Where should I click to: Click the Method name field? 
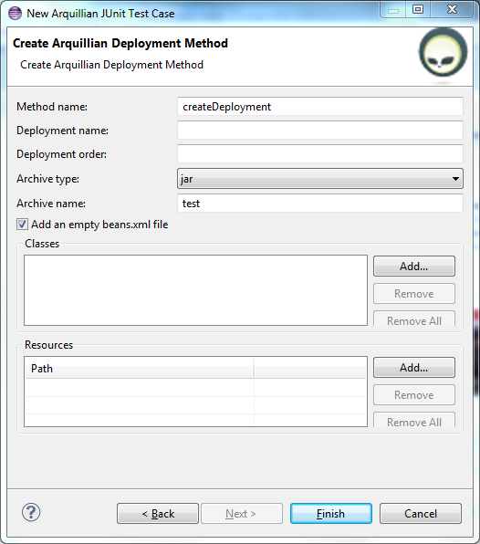pos(319,107)
